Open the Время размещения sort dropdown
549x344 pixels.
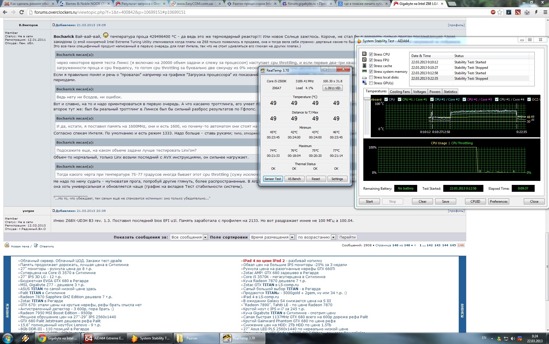click(x=272, y=237)
